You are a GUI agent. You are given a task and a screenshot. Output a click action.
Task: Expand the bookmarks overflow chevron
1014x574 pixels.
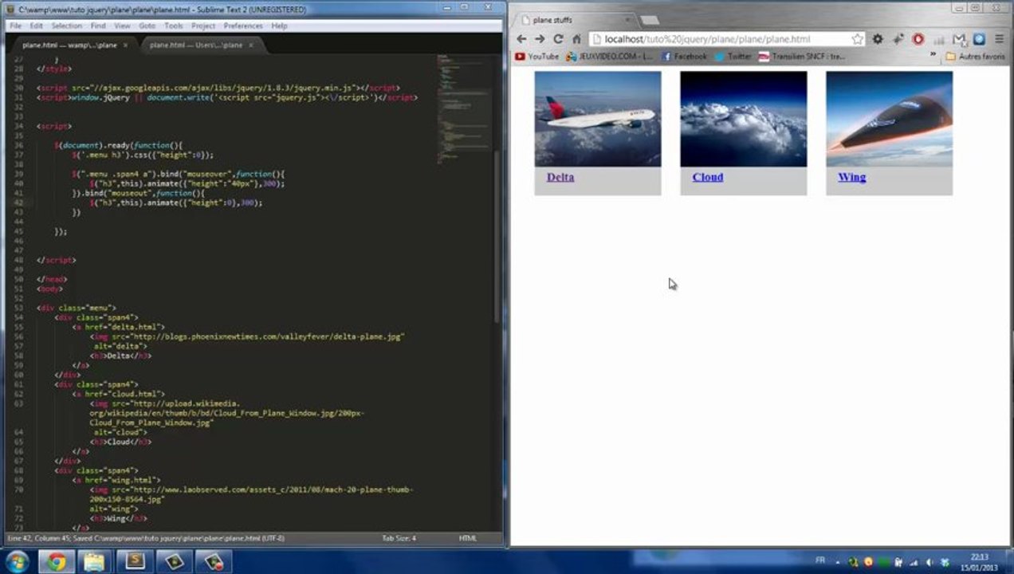click(933, 55)
